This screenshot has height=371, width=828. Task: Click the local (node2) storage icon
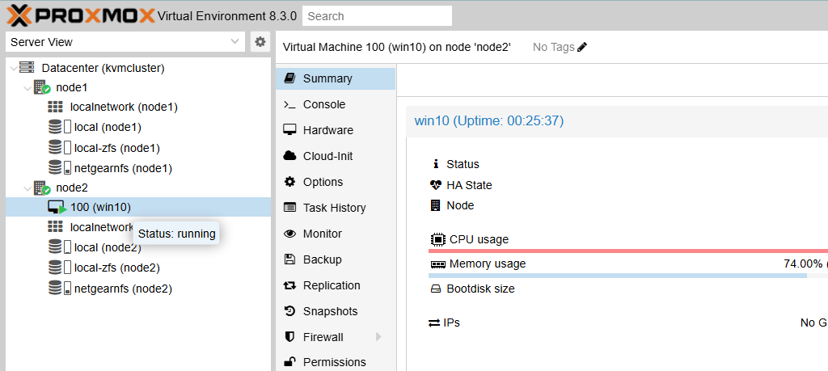pyautogui.click(x=59, y=247)
